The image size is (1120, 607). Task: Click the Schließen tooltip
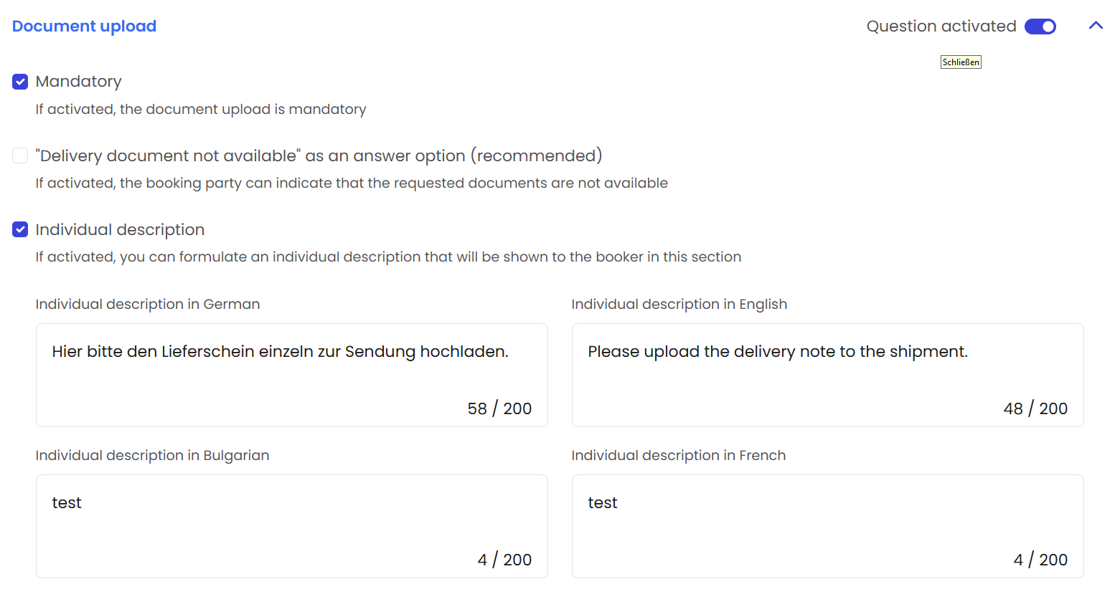[961, 62]
